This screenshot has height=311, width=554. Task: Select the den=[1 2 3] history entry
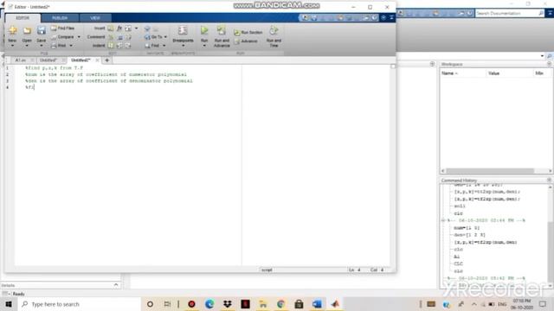tap(469, 235)
